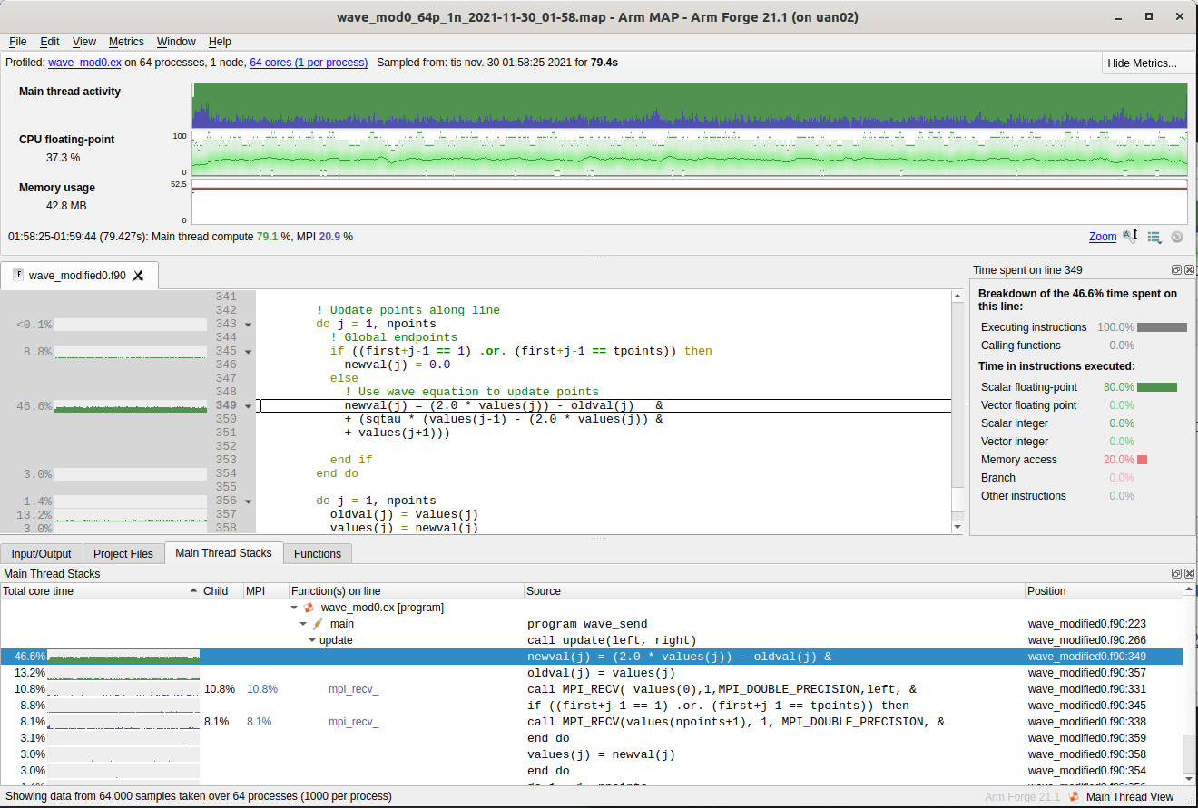The image size is (1198, 808).
Task: Click the zoom-to-selection magnifier icon
Action: [x=1130, y=237]
